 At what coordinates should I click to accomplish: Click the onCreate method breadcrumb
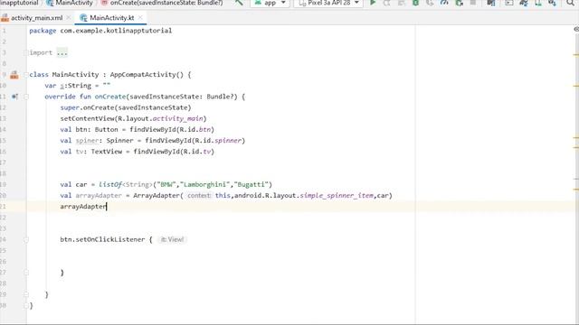pyautogui.click(x=162, y=3)
